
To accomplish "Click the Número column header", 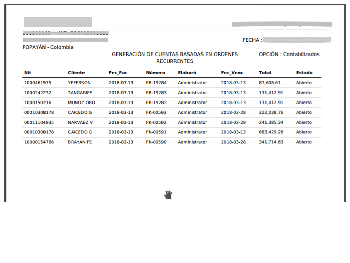I will [155, 73].
